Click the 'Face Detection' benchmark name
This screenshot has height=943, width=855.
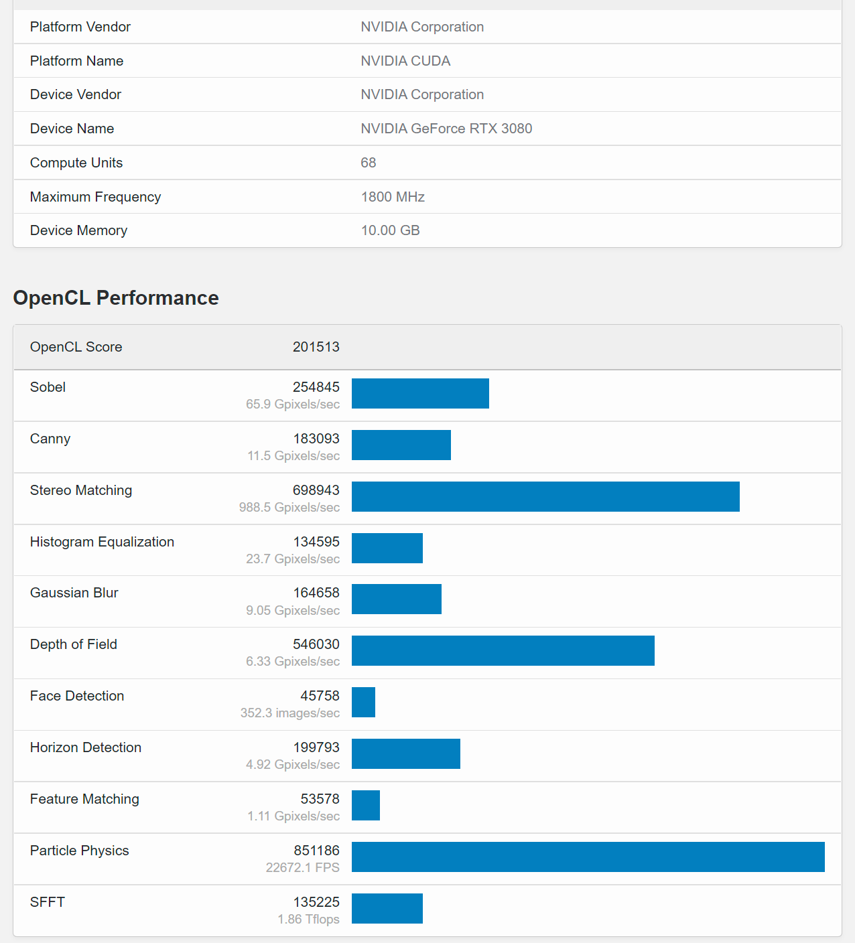77,696
